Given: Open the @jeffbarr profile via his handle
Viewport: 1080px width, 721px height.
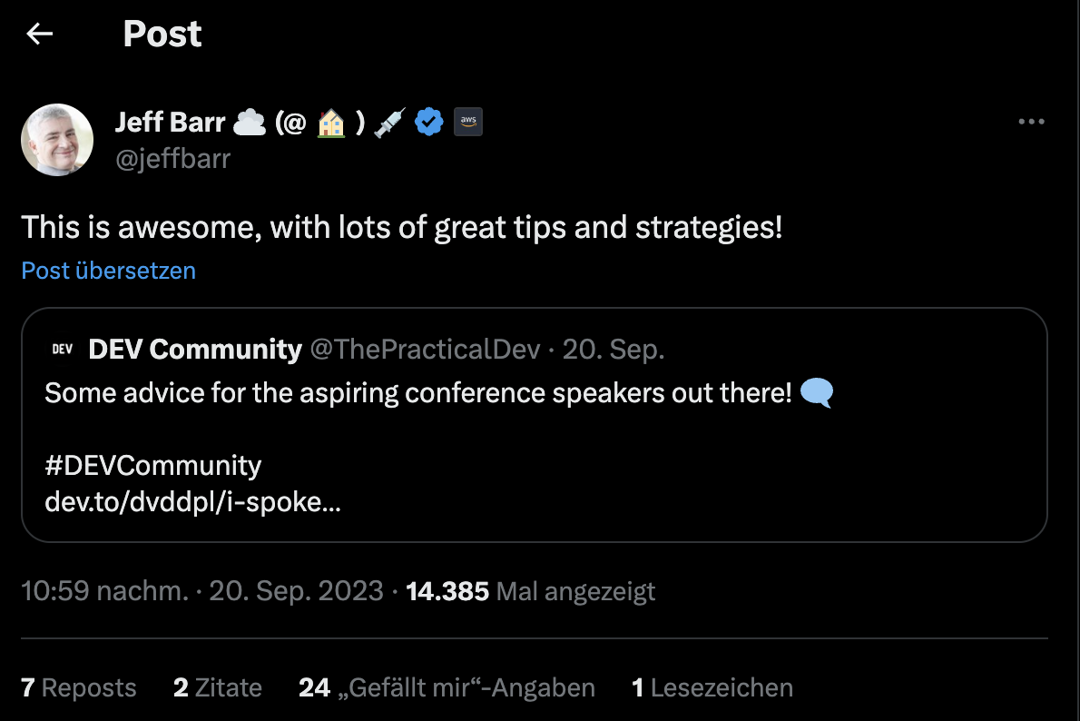Looking at the screenshot, I should click(x=173, y=158).
